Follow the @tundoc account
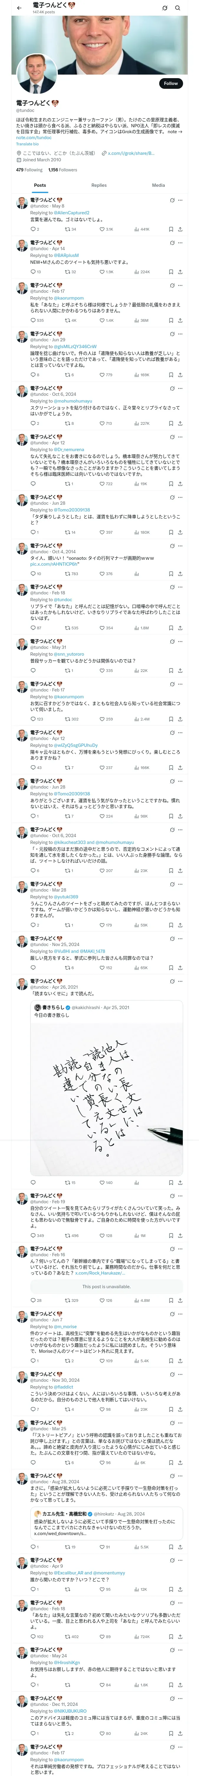Viewport: 199px width, 1776px height. [170, 83]
